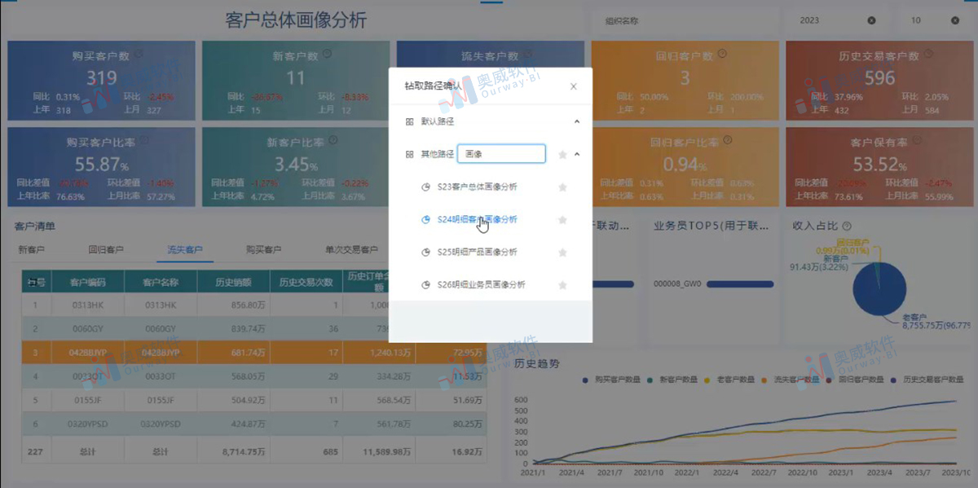Viewport: 978px width, 488px height.
Task: Click help icon next to 流失客户数
Action: [528, 54]
